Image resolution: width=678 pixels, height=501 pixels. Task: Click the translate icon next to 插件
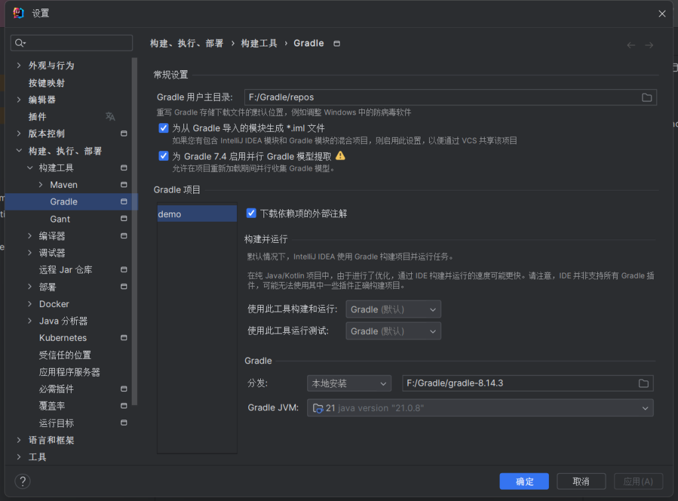[x=110, y=116]
